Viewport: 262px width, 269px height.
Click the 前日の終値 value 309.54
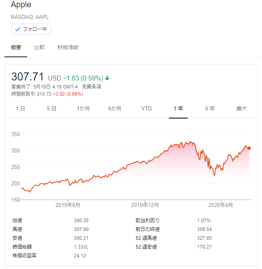204,229
